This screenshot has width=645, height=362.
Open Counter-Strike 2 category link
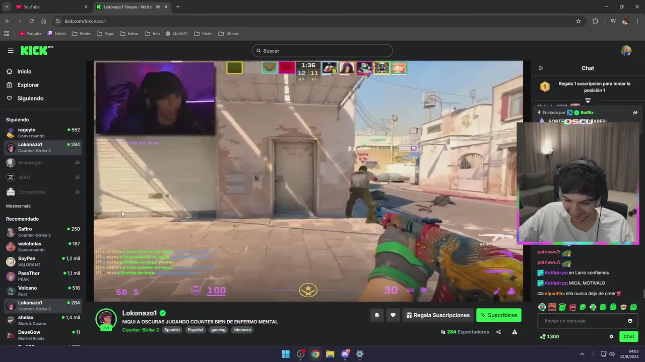140,330
